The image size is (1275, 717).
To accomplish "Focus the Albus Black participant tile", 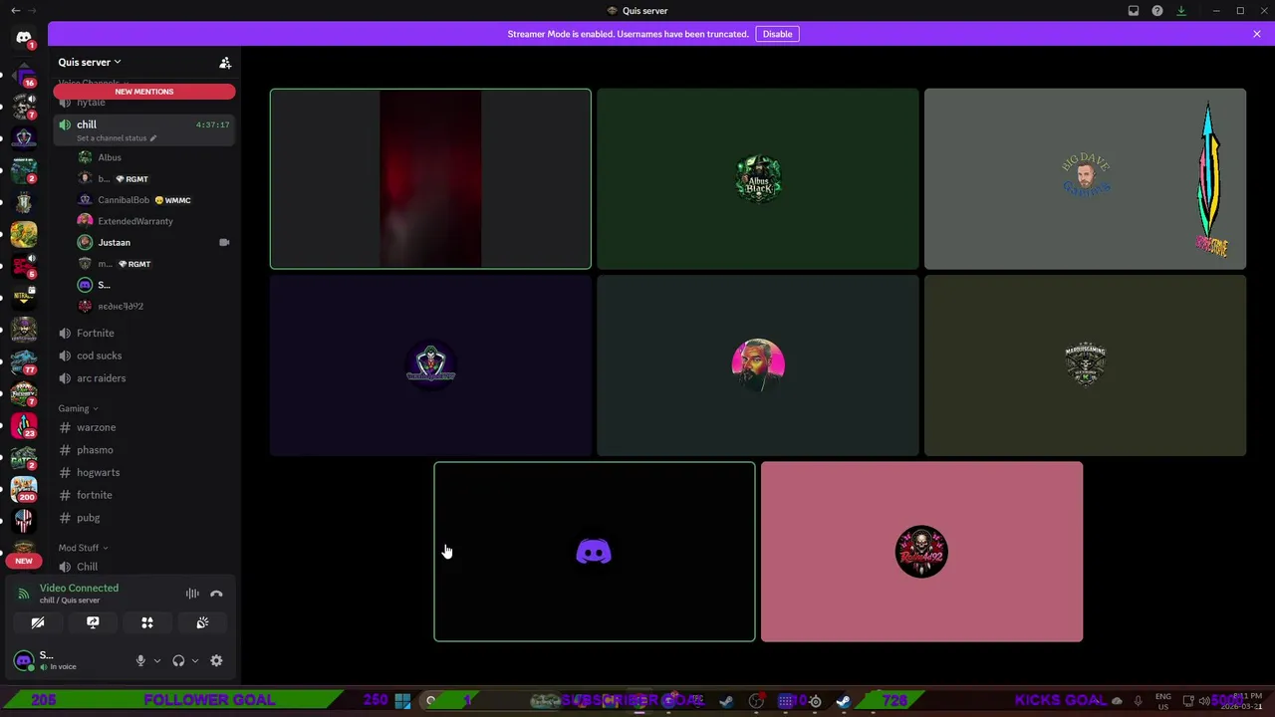I will pyautogui.click(x=758, y=179).
